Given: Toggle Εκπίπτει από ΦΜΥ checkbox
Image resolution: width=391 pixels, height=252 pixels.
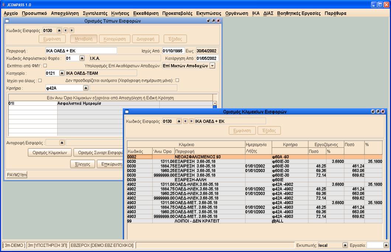Looking at the screenshot, I should [x=45, y=66].
